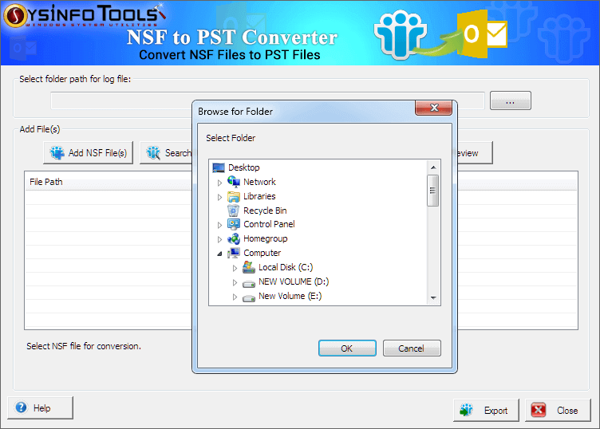Click the Search button's magnifier people icon

click(153, 152)
